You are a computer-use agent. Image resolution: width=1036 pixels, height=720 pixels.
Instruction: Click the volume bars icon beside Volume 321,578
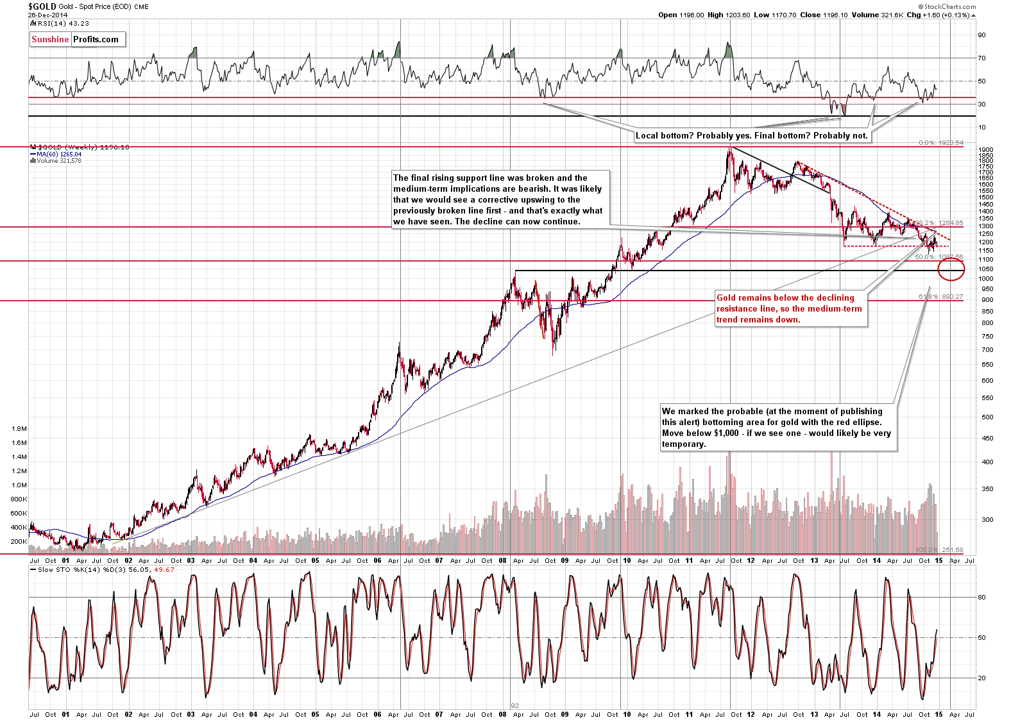33,161
